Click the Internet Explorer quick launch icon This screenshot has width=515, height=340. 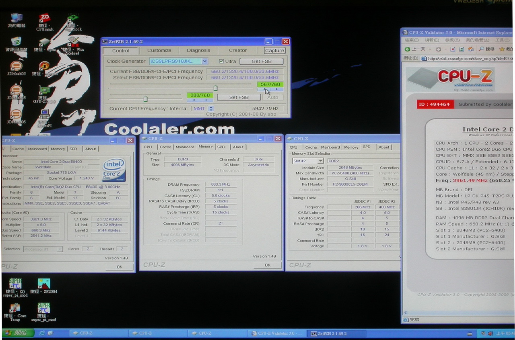(42, 333)
